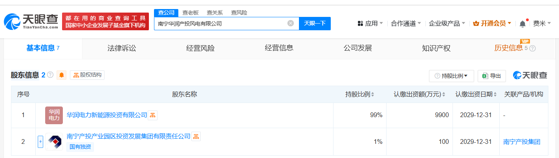The image size is (559, 158).
Task: Click the 天眼一下 search button
Action: pyautogui.click(x=315, y=23)
